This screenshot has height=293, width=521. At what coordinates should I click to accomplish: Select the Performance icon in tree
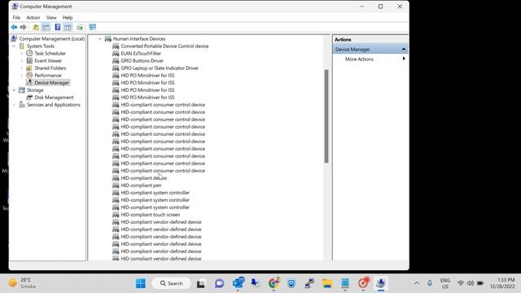tap(29, 75)
